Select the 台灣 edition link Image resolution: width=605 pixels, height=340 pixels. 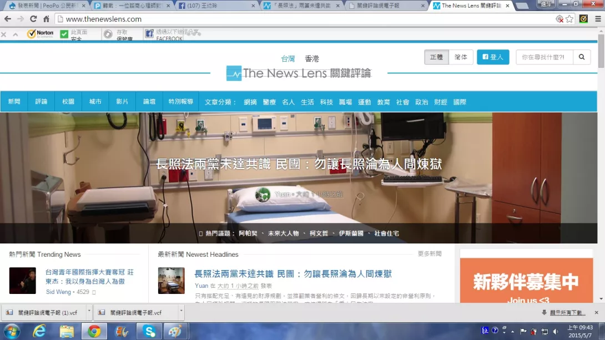click(x=288, y=59)
